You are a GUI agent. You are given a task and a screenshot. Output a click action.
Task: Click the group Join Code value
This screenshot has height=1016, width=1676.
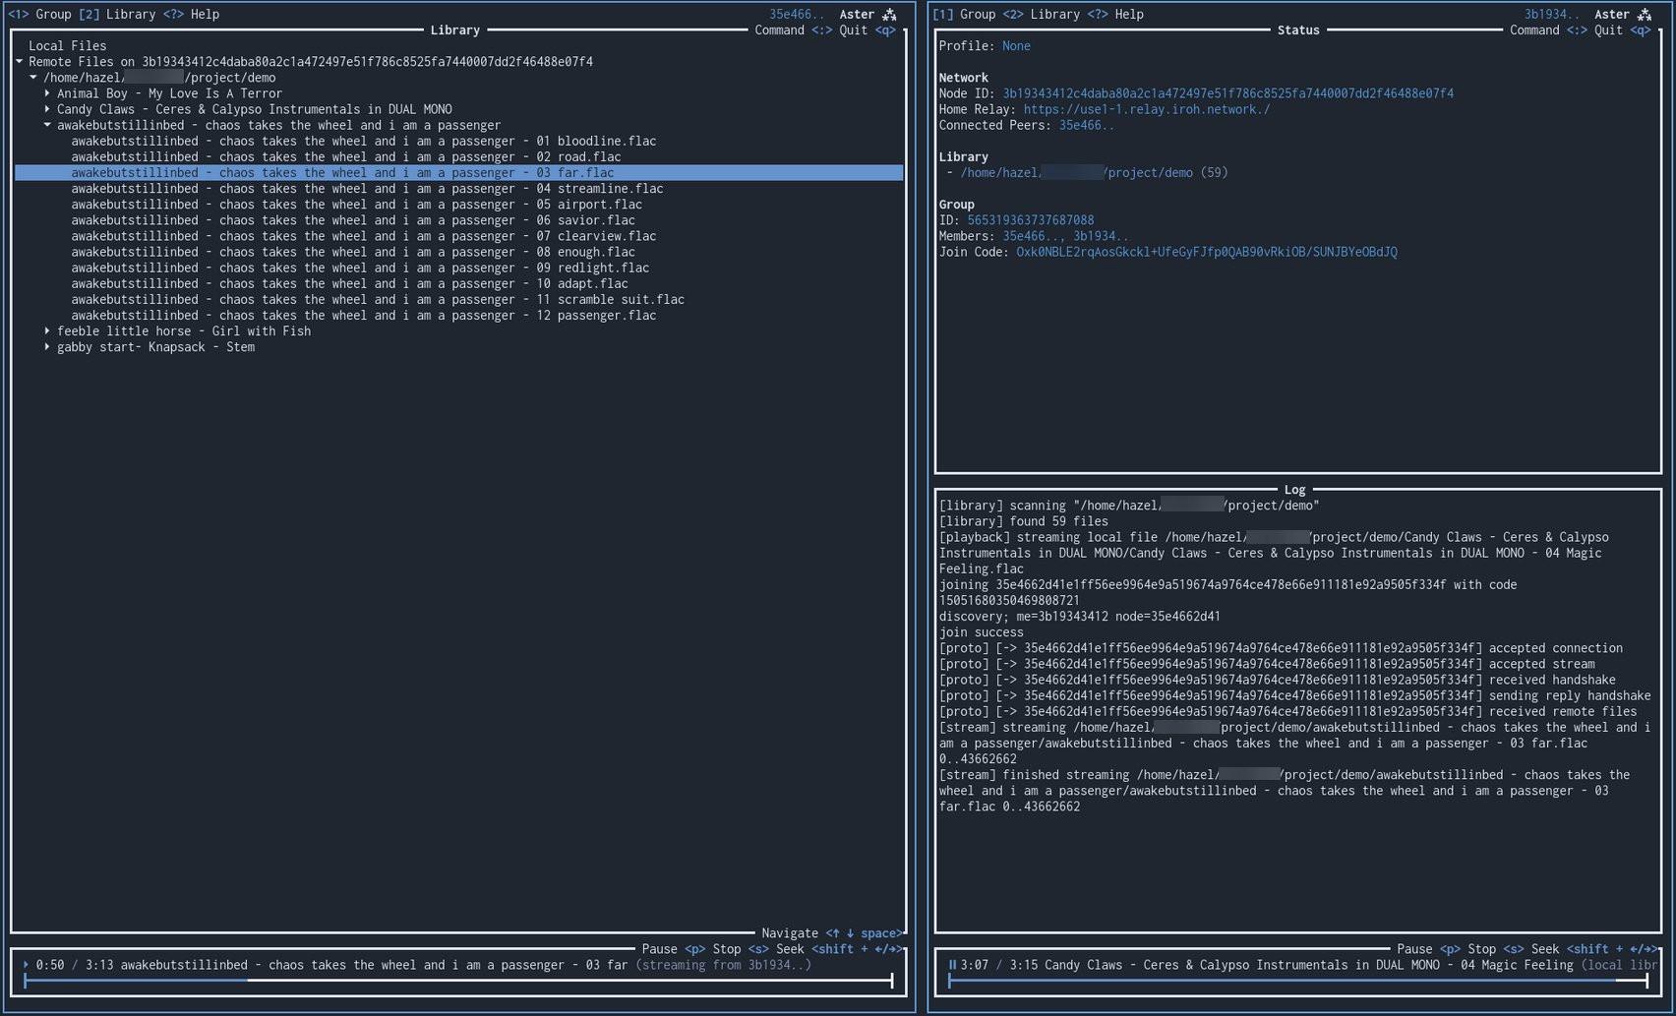click(x=1206, y=252)
